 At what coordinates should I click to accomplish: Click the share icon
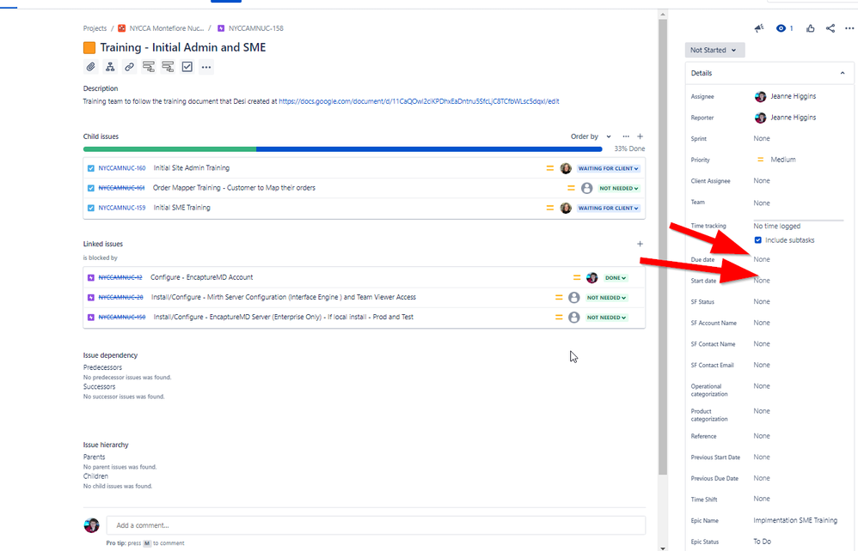point(830,28)
